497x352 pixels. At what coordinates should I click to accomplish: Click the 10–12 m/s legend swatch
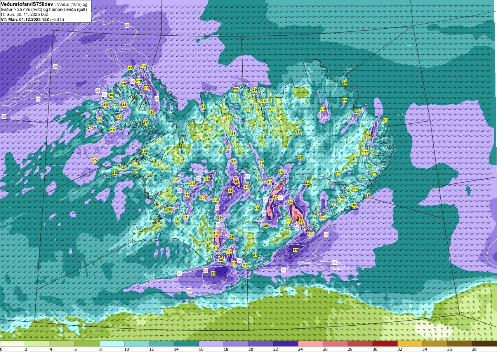point(137,344)
